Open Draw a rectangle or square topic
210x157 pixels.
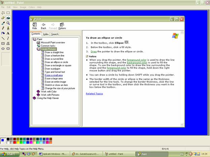click(58, 65)
